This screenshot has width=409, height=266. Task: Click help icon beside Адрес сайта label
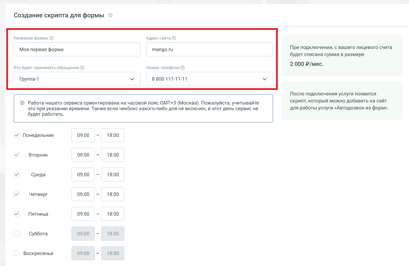click(174, 38)
